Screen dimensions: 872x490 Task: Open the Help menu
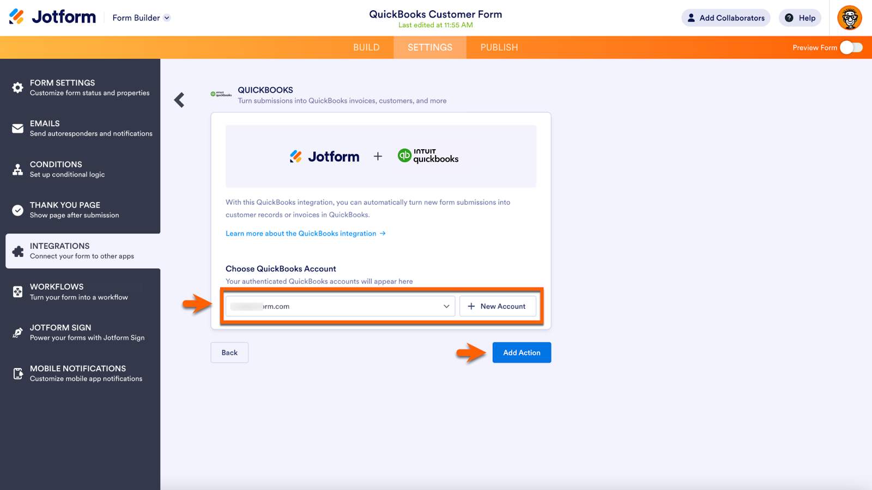(x=800, y=18)
